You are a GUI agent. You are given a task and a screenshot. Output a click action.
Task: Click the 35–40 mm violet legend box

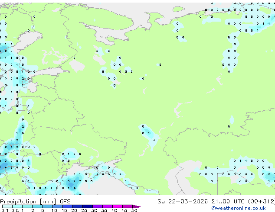click(x=108, y=206)
